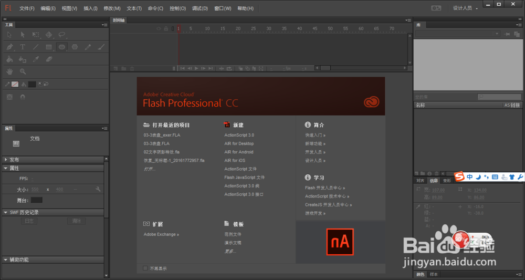Click the library pin current library icon
The width and height of the screenshot is (525, 280).
click(x=507, y=34)
